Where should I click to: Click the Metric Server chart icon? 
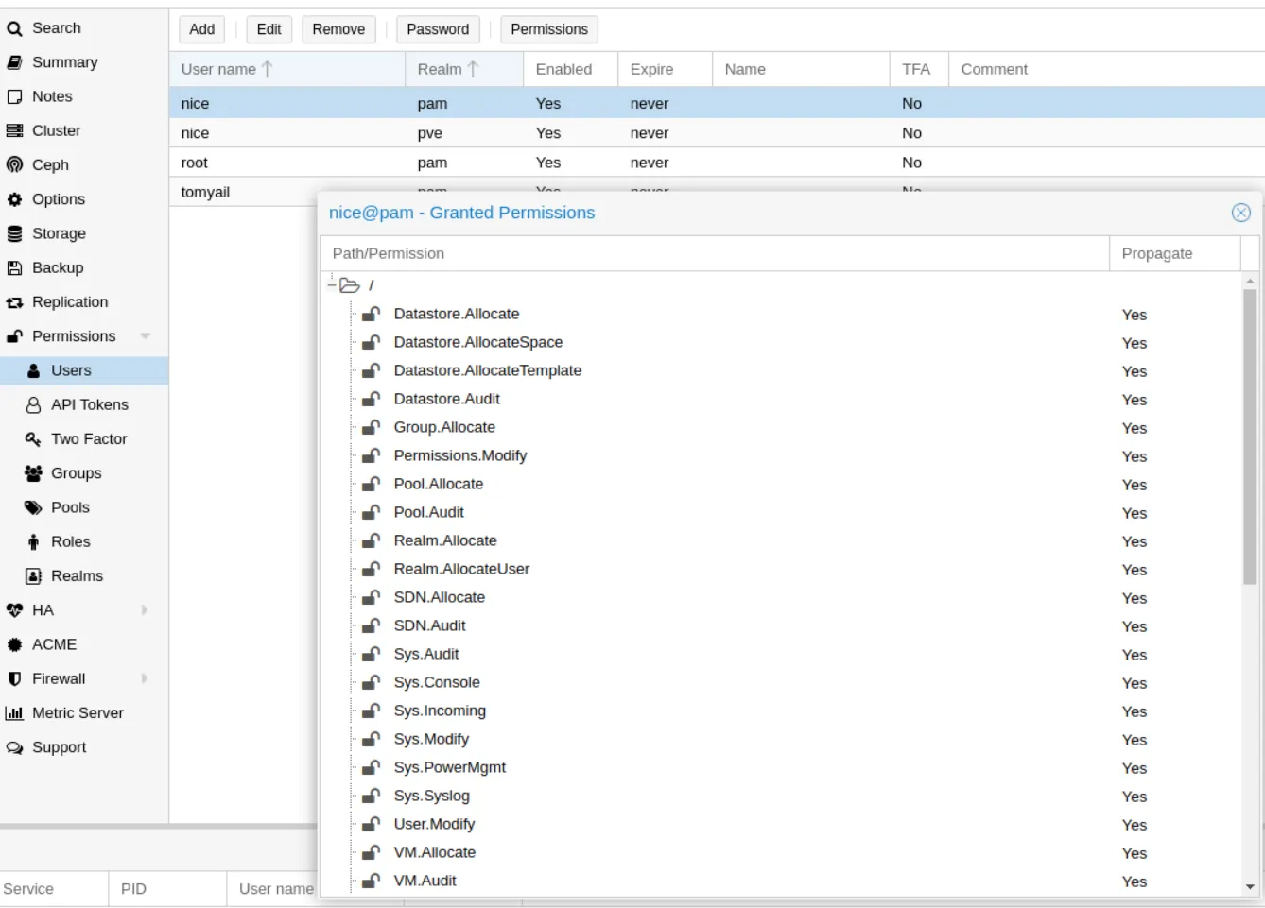click(14, 713)
